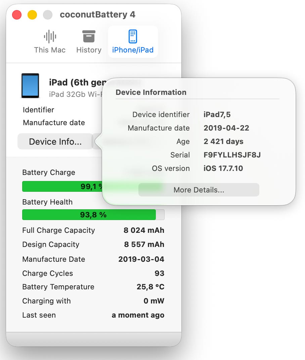The image size is (305, 360).
Task: Click the coconutBattery 4 window title
Action: click(97, 15)
